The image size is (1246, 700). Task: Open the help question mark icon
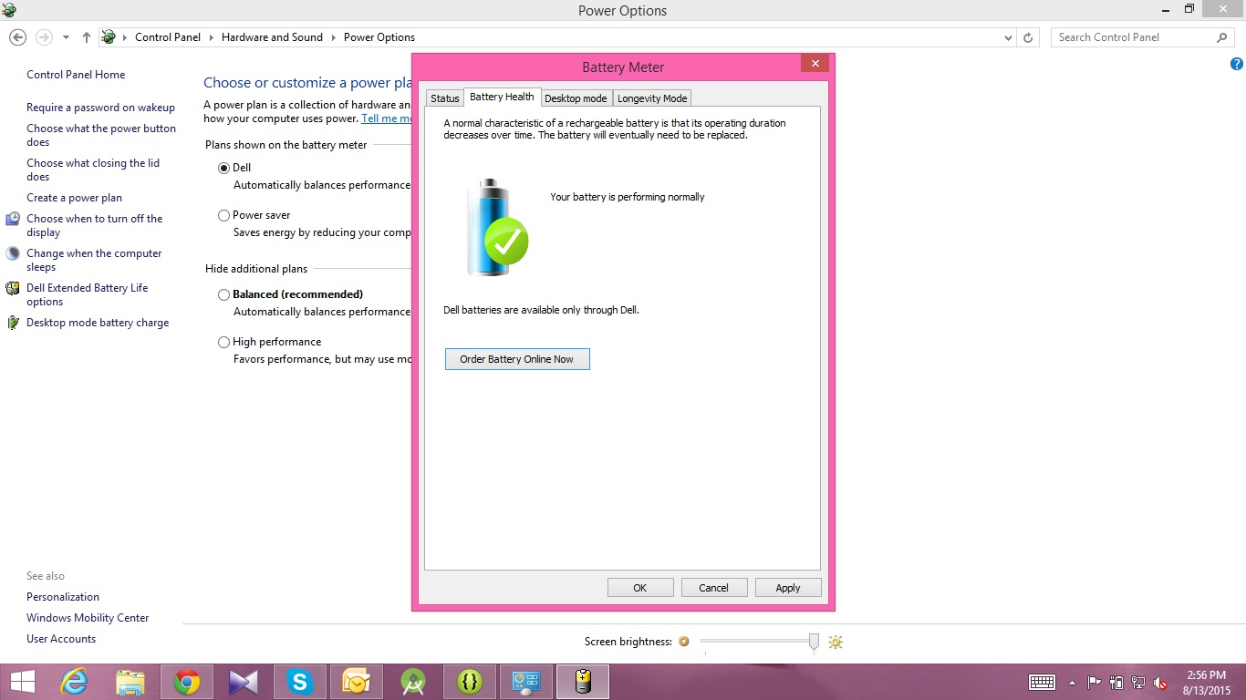coord(1237,64)
